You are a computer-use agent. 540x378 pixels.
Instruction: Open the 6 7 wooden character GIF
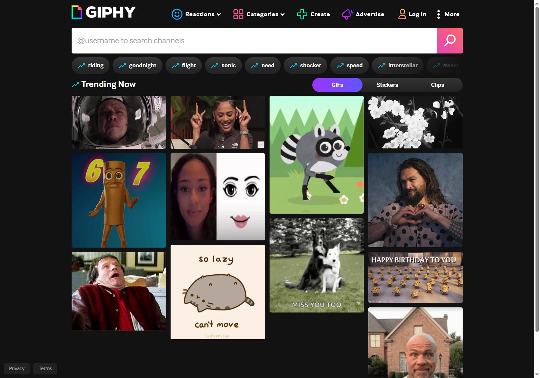pos(119,200)
